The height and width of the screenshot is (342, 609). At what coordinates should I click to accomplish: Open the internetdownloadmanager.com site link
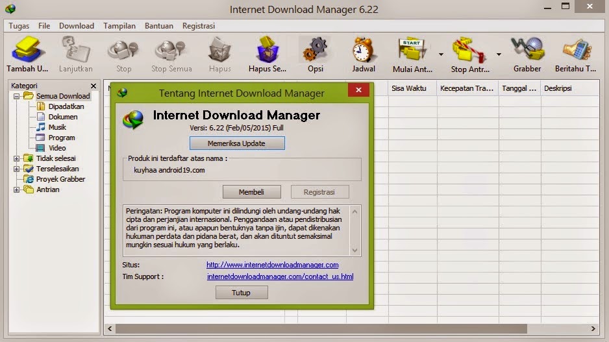pos(272,265)
